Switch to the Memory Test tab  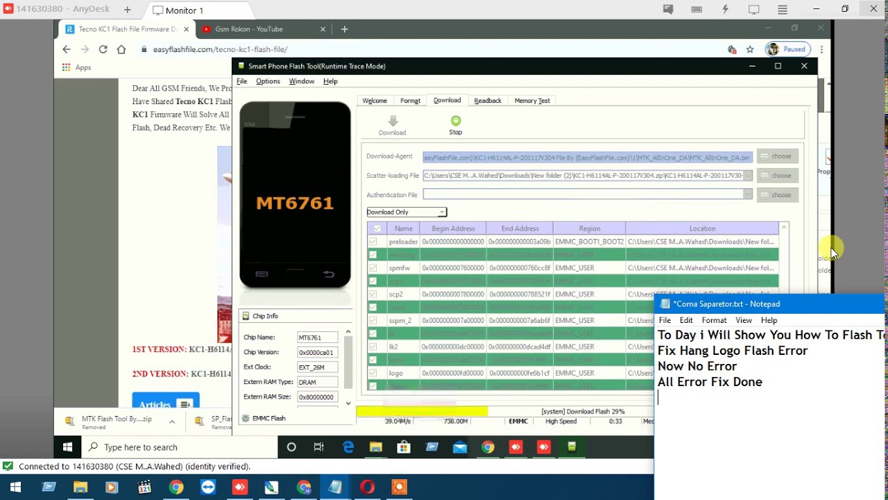pos(532,101)
